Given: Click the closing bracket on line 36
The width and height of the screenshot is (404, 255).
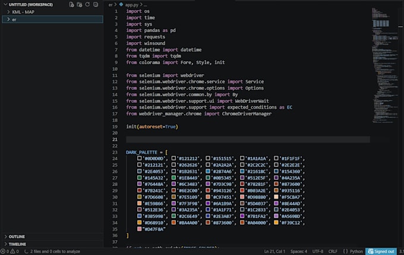Looking at the screenshot, I should pyautogui.click(x=127, y=235).
